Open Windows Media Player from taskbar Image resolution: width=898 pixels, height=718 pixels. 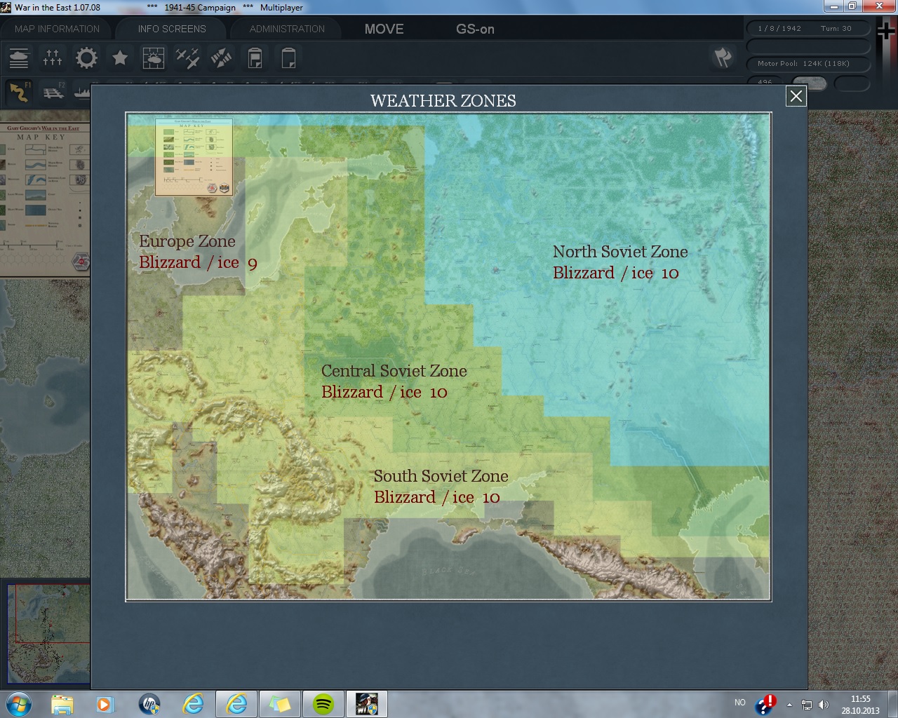(105, 704)
